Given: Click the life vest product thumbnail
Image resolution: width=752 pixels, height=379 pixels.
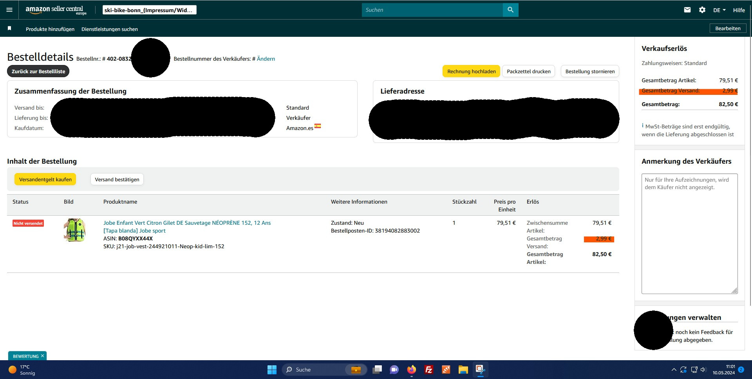Looking at the screenshot, I should pos(75,230).
